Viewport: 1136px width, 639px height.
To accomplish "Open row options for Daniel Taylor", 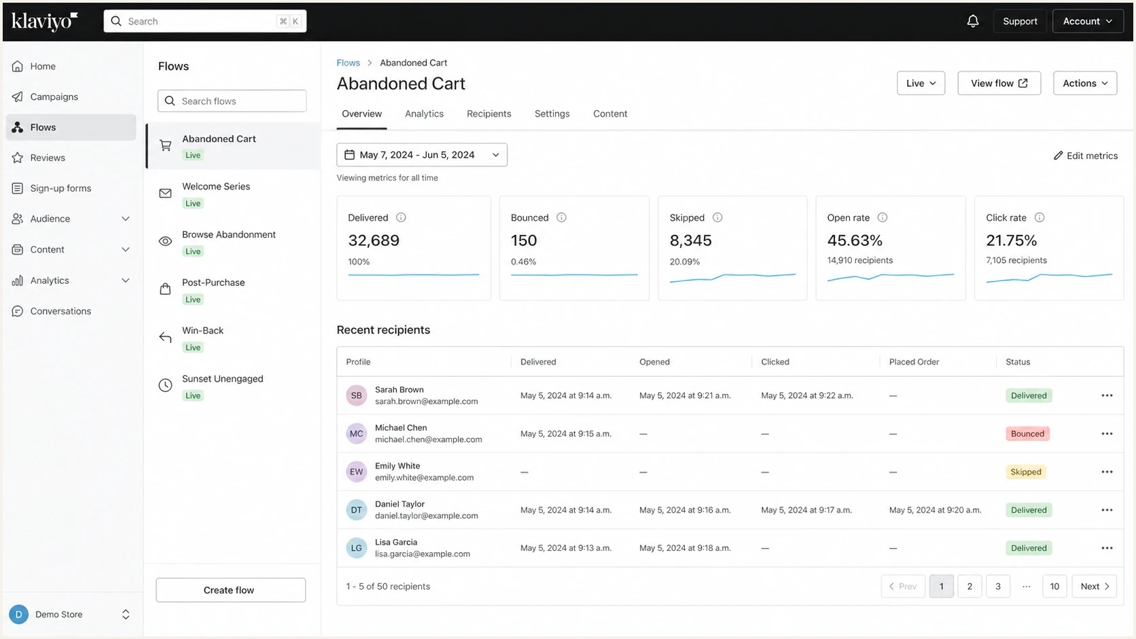I will (1107, 510).
